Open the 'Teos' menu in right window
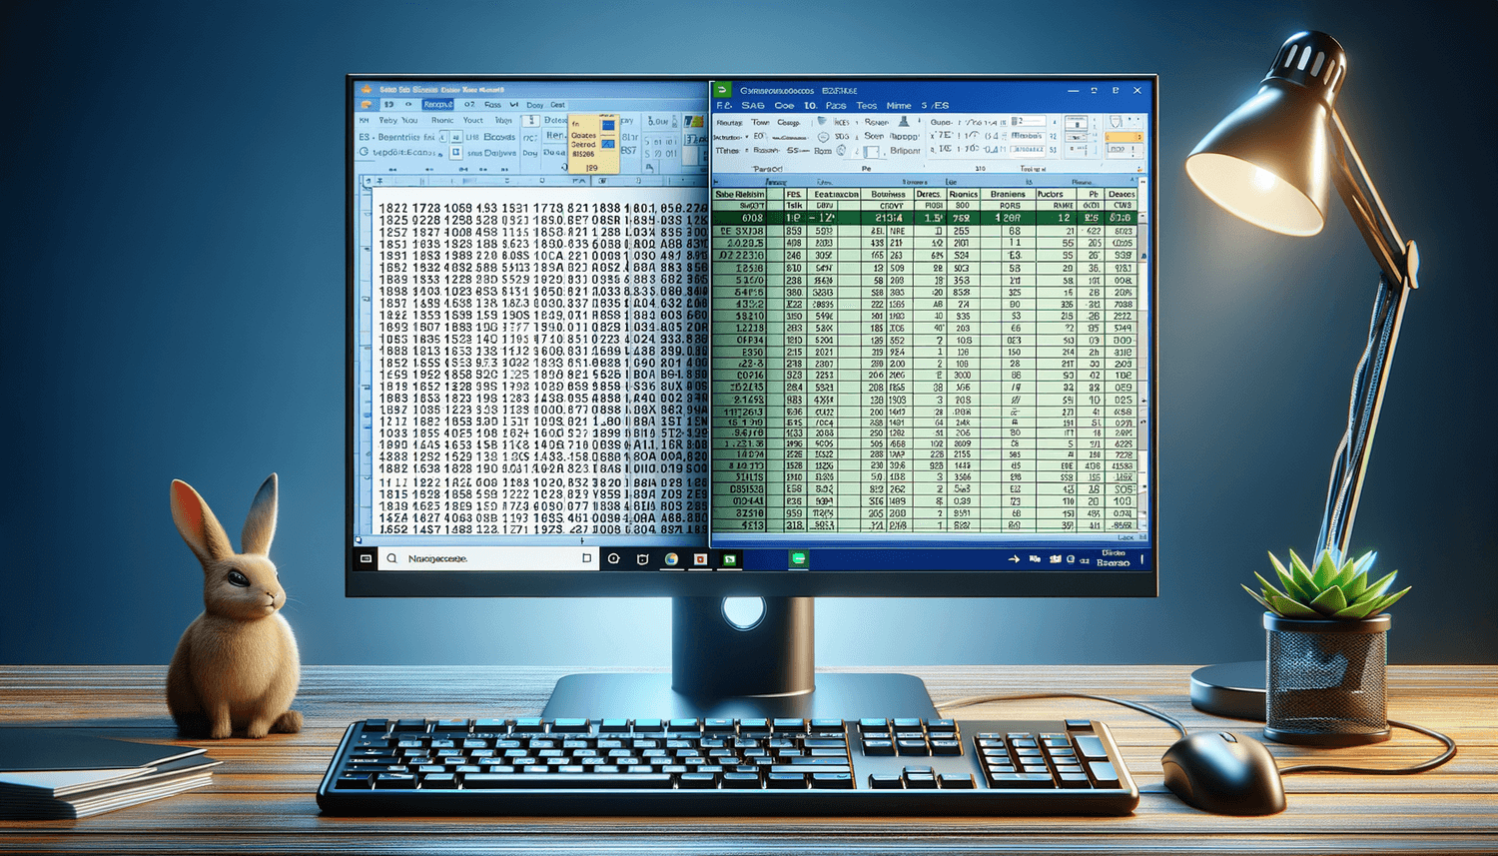 point(866,105)
